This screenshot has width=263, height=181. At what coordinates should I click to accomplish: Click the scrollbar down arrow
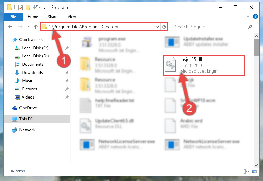[256, 165]
